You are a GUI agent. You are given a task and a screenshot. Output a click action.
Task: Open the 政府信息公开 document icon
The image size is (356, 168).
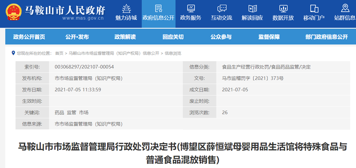tap(159, 8)
